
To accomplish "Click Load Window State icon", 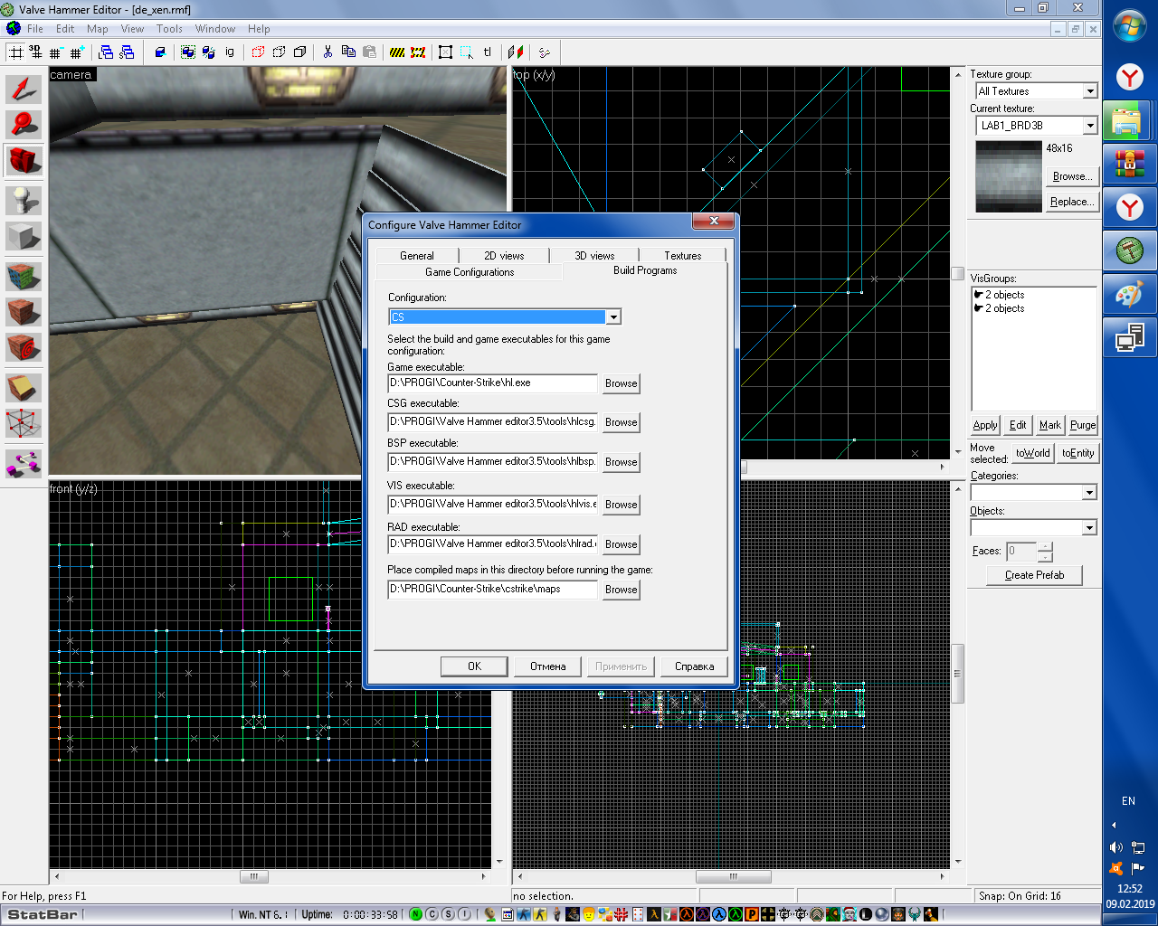I will (x=107, y=52).
